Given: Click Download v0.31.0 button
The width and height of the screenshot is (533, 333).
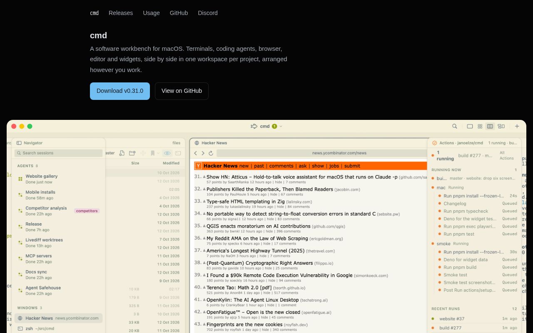Looking at the screenshot, I should coord(120,91).
